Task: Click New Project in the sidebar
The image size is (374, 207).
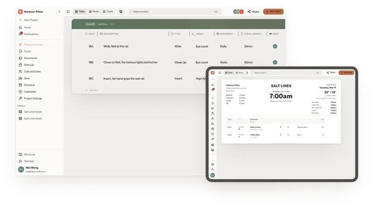Action: (x=28, y=20)
